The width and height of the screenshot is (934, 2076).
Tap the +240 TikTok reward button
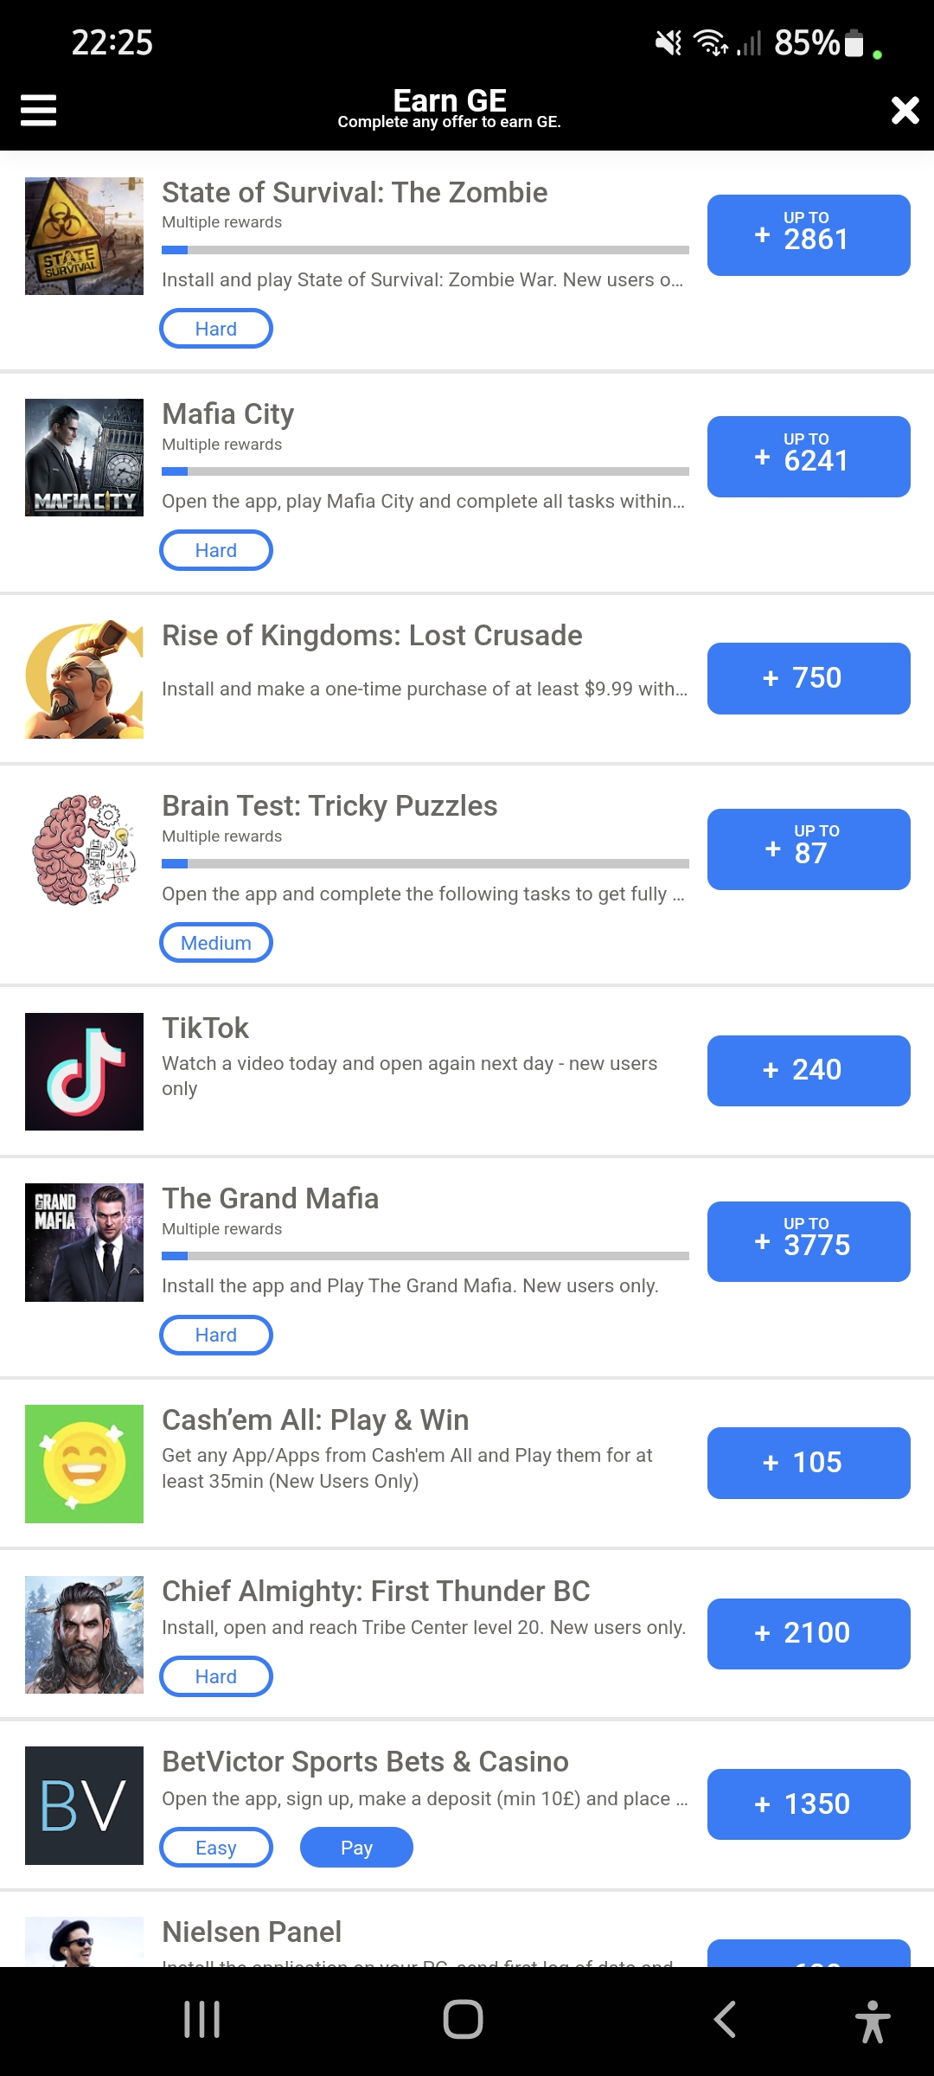pos(809,1071)
